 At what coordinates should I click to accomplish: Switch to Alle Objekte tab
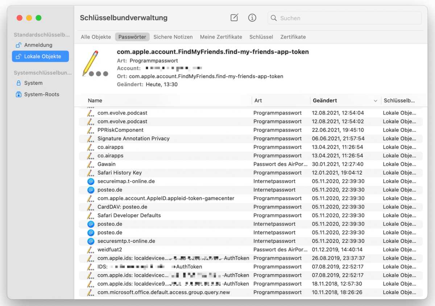pyautogui.click(x=96, y=37)
